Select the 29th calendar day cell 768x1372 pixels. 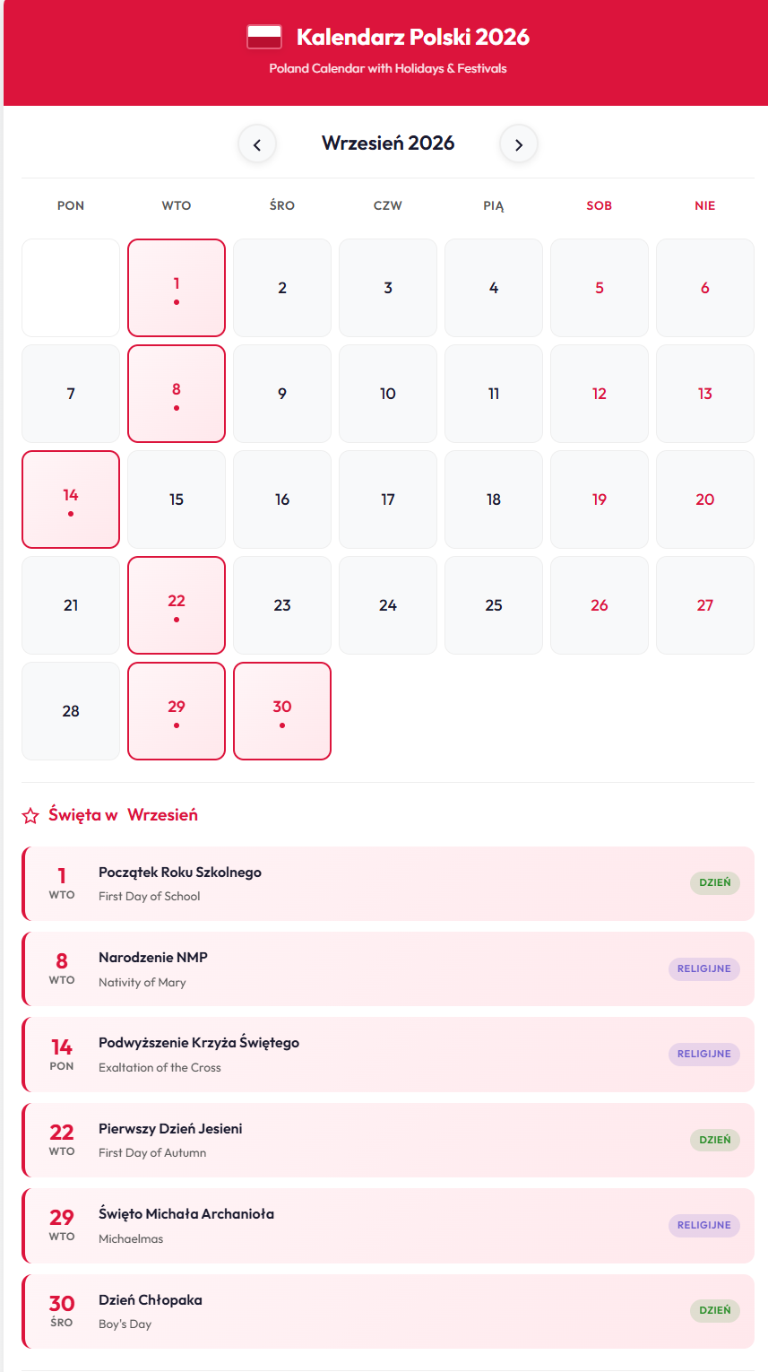[177, 711]
